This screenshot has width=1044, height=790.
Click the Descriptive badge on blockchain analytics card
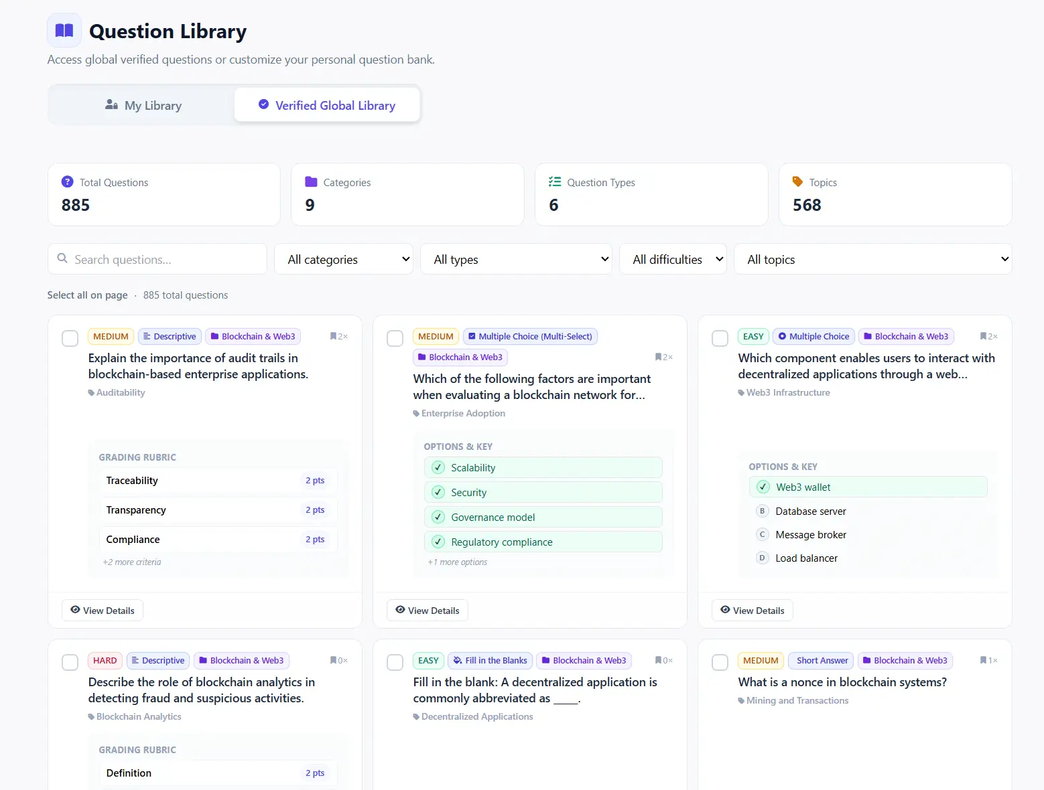pos(158,660)
